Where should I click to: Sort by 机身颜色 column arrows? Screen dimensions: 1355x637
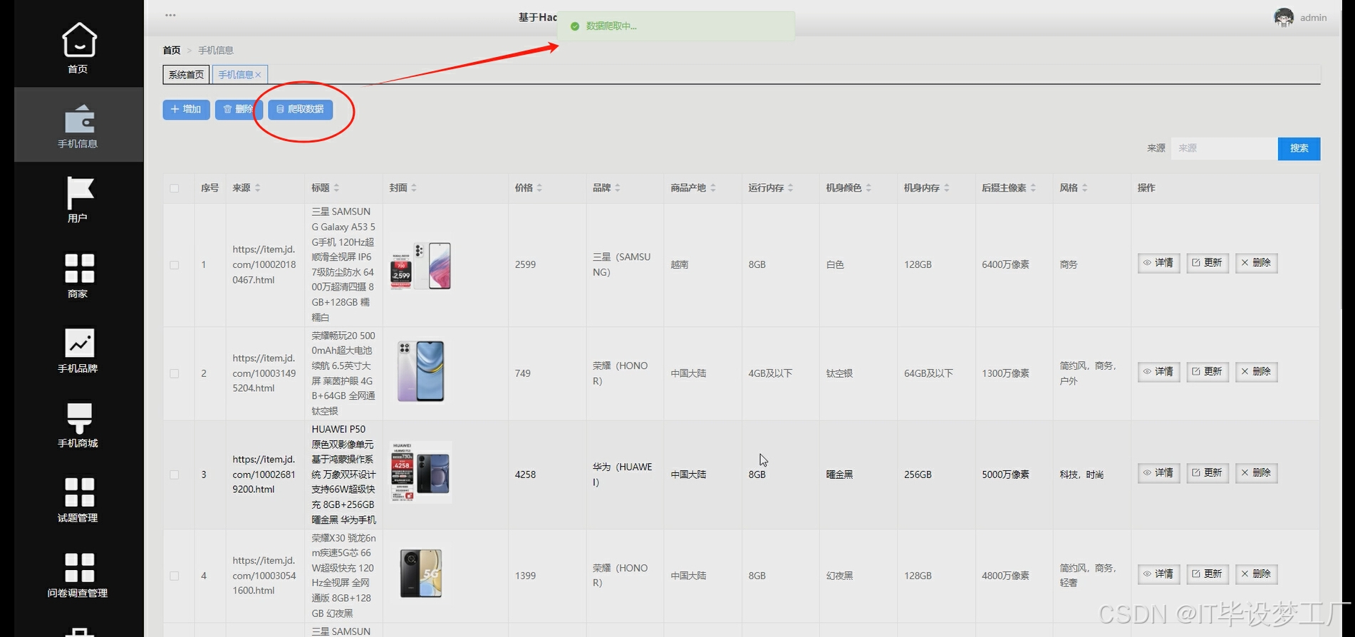tap(868, 188)
